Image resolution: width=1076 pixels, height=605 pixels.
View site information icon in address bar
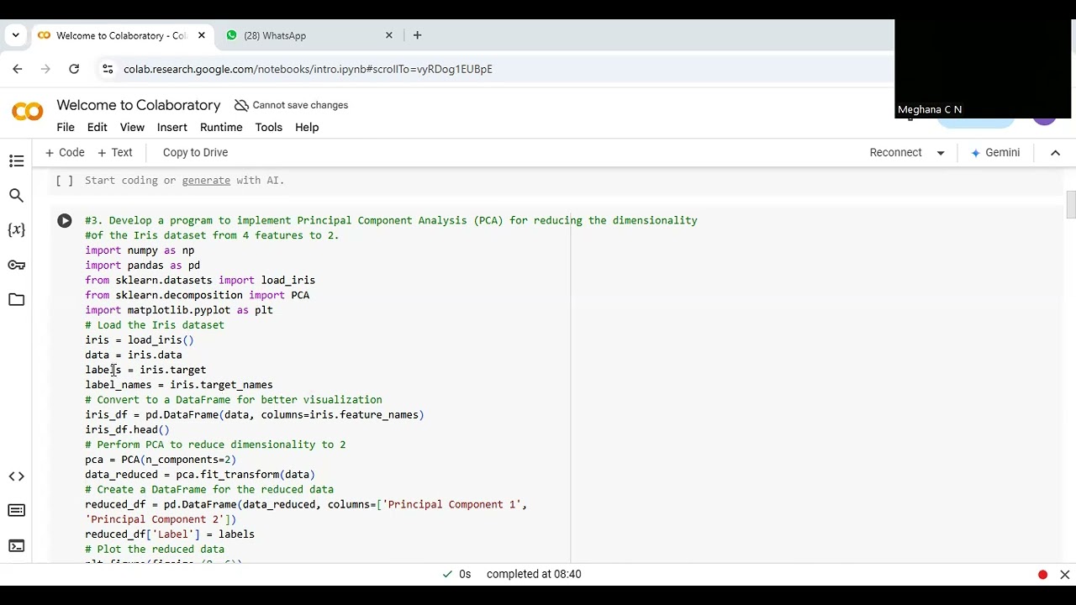point(107,69)
